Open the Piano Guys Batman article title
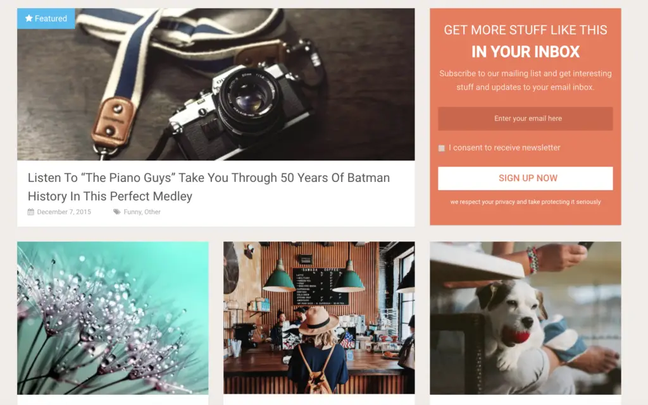Screen dimensions: 648x405 tap(209, 187)
